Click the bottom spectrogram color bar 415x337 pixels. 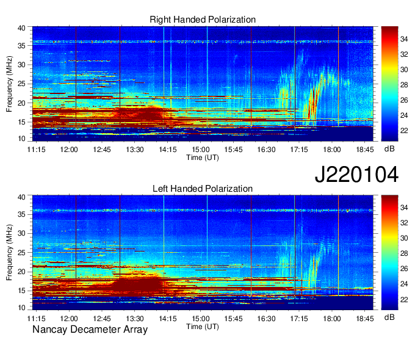coord(389,252)
